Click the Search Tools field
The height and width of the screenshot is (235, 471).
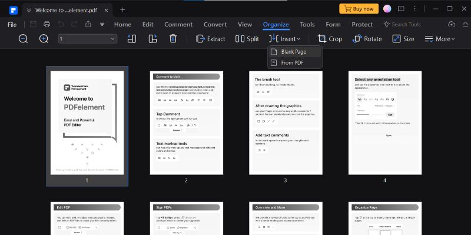[x=402, y=24]
